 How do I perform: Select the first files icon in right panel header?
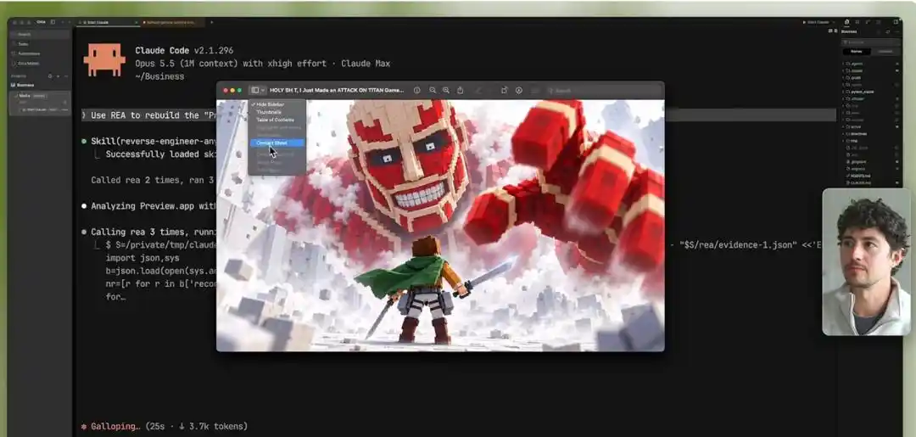(847, 21)
